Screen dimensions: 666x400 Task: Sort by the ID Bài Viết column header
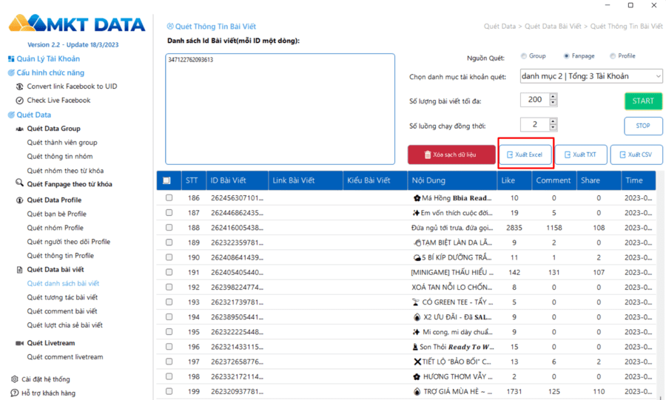point(237,180)
